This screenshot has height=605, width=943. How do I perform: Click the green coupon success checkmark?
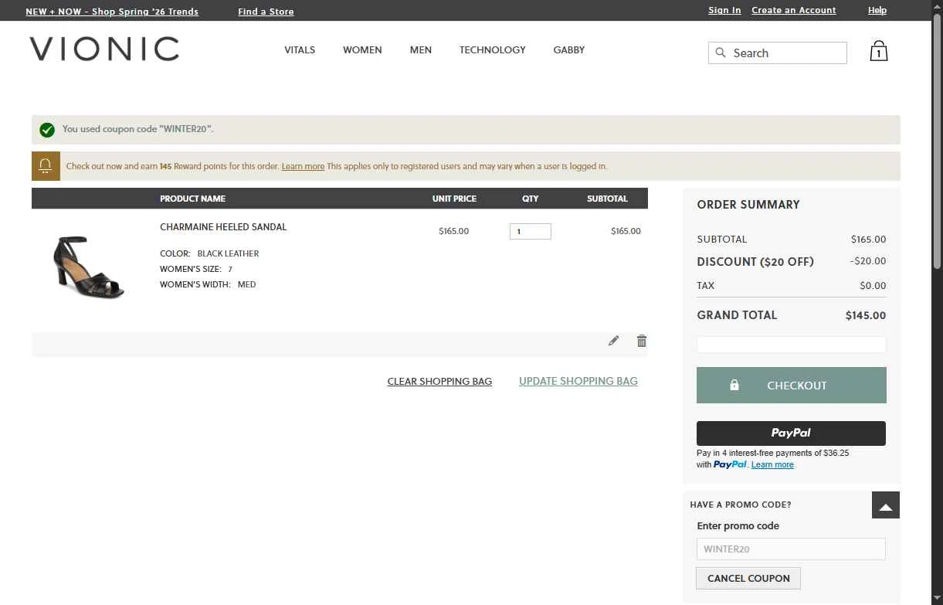tap(47, 130)
